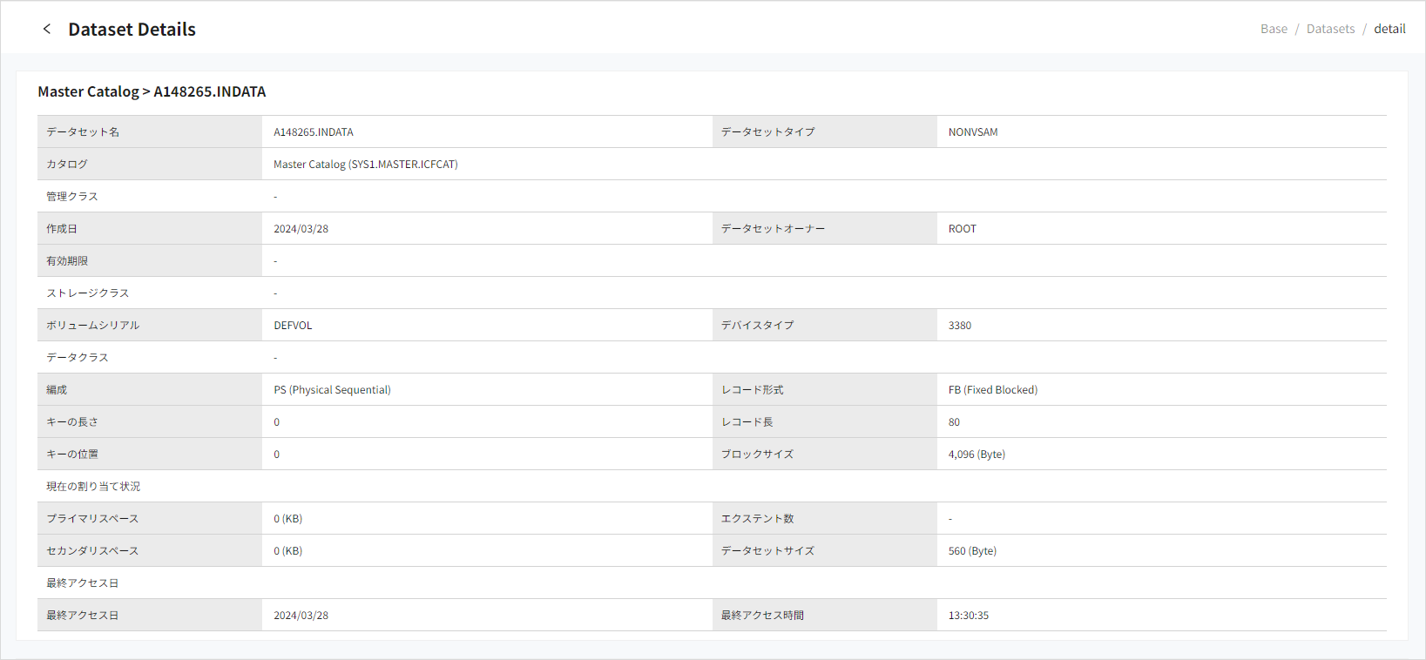Select the device type value 3380

pyautogui.click(x=959, y=326)
